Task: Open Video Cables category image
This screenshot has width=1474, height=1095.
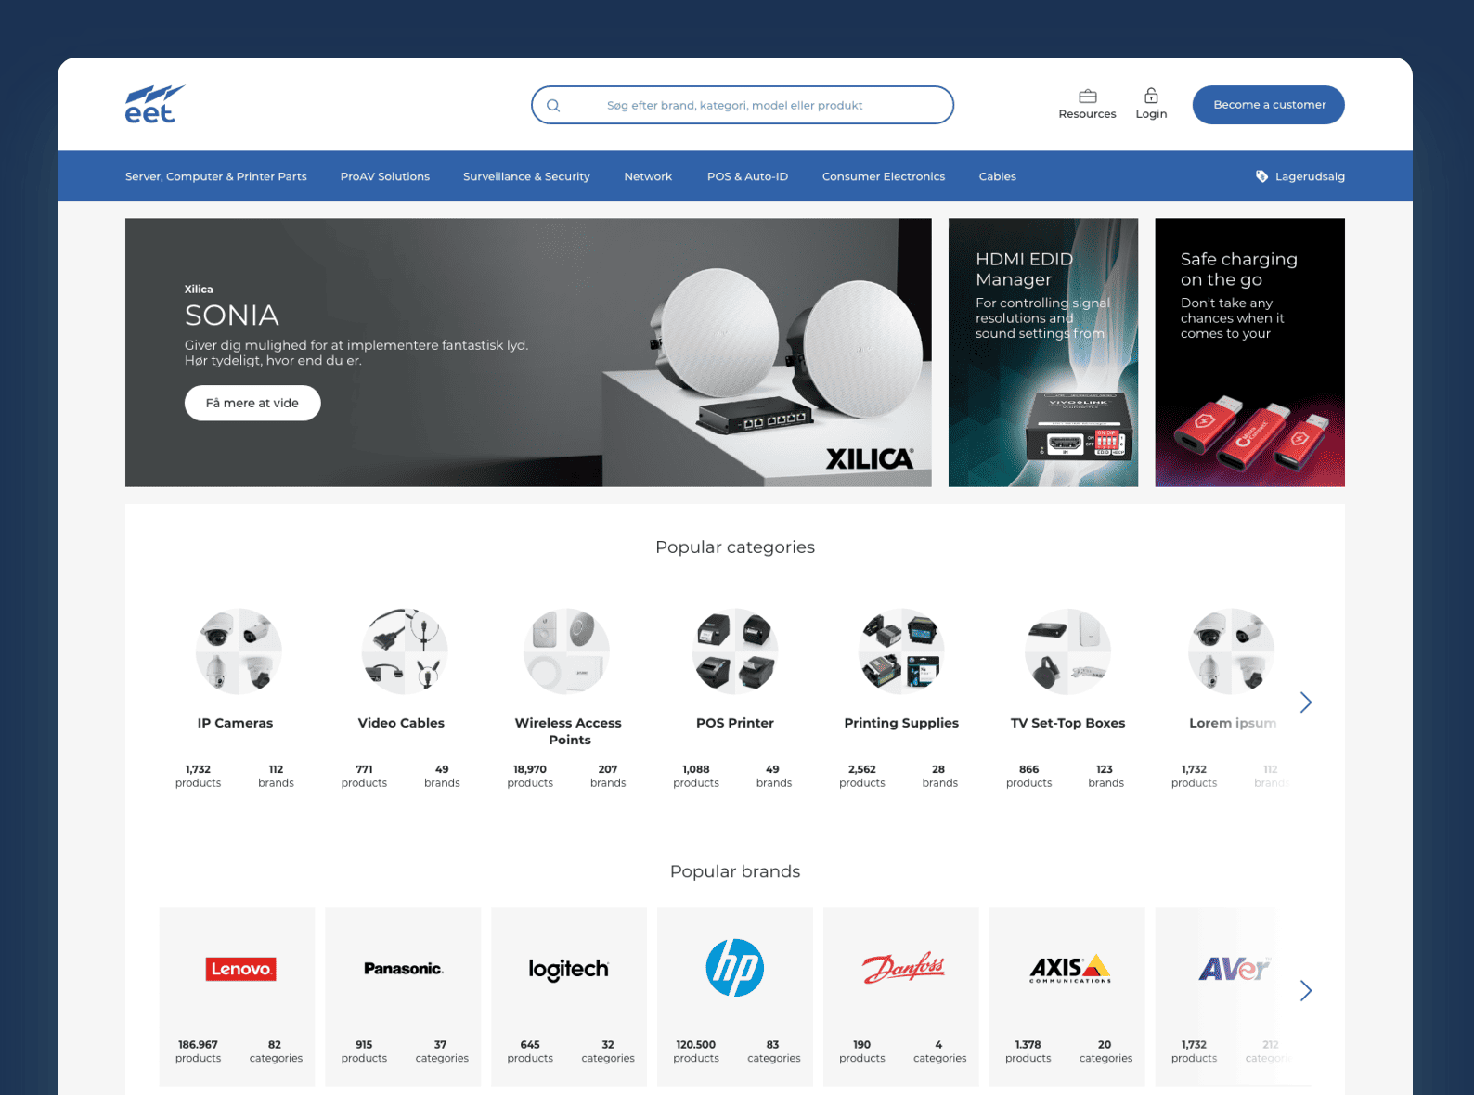Action: tap(405, 651)
